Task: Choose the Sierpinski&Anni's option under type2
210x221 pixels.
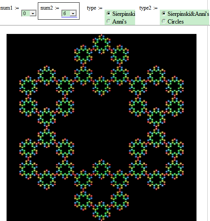Action: pyautogui.click(x=164, y=13)
